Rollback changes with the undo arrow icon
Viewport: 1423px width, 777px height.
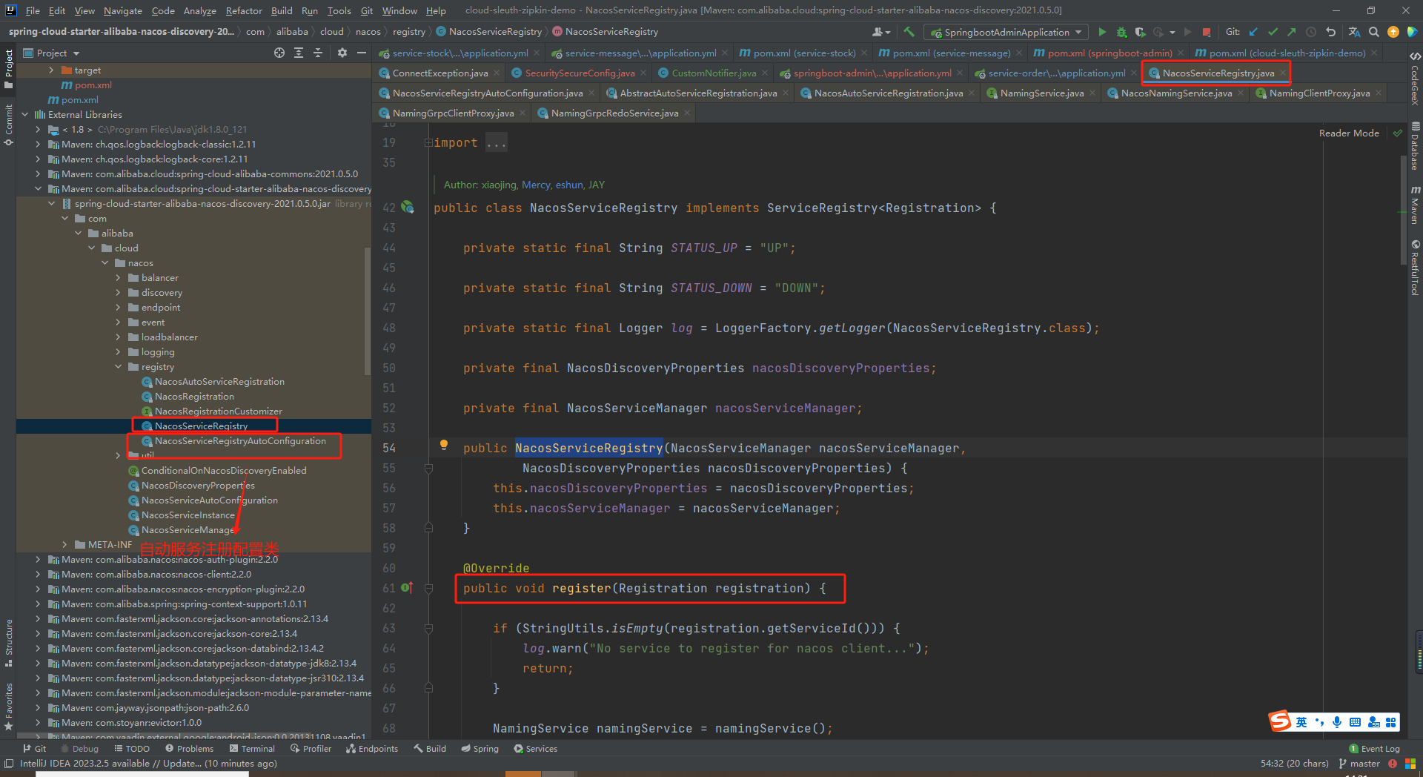pyautogui.click(x=1330, y=32)
